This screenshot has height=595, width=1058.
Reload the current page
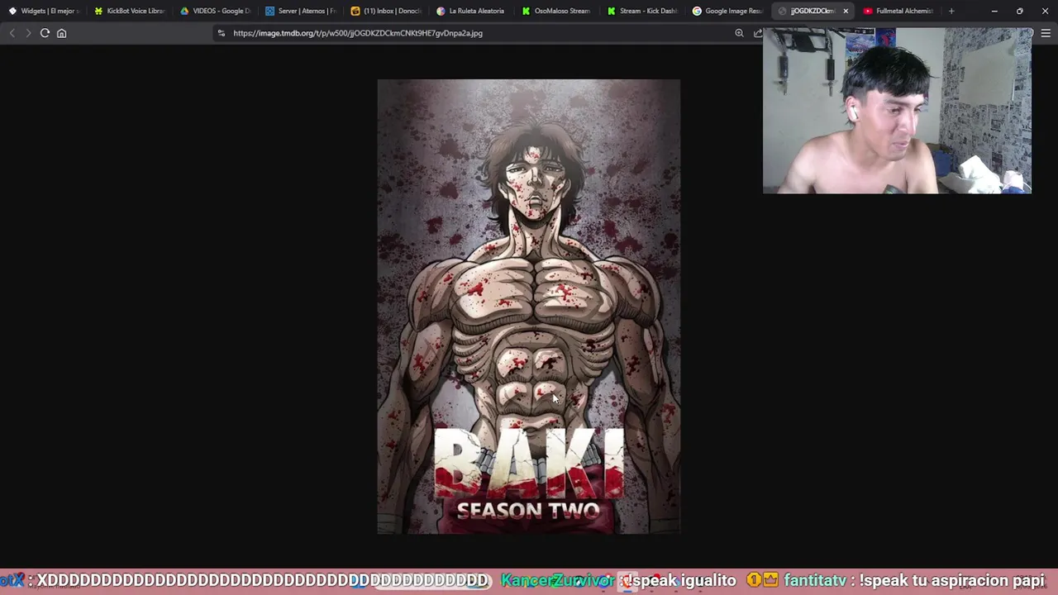pyautogui.click(x=45, y=33)
